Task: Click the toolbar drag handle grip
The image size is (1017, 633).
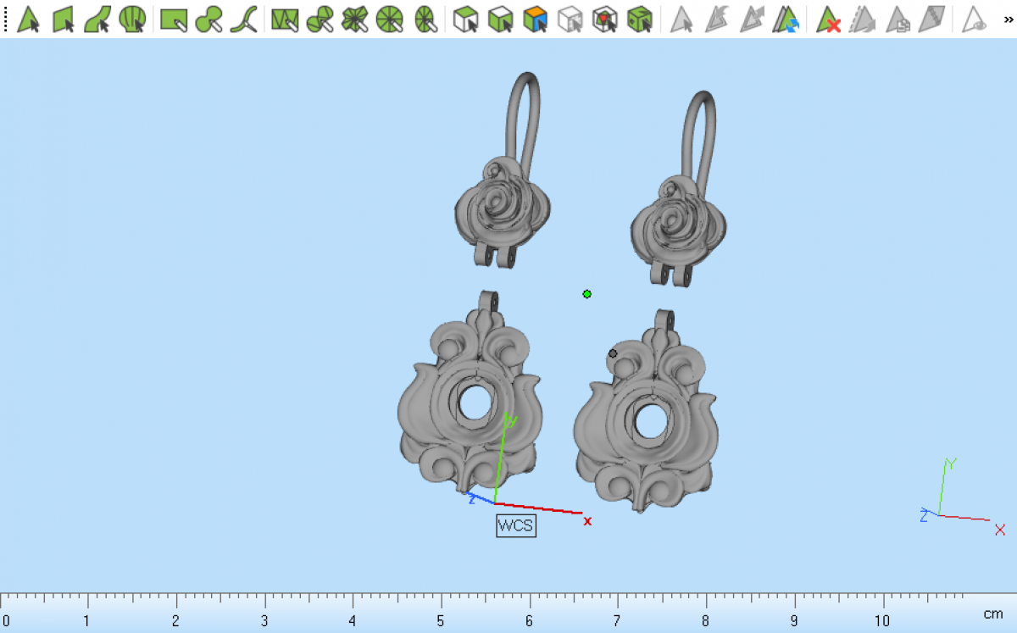Action: pyautogui.click(x=5, y=19)
